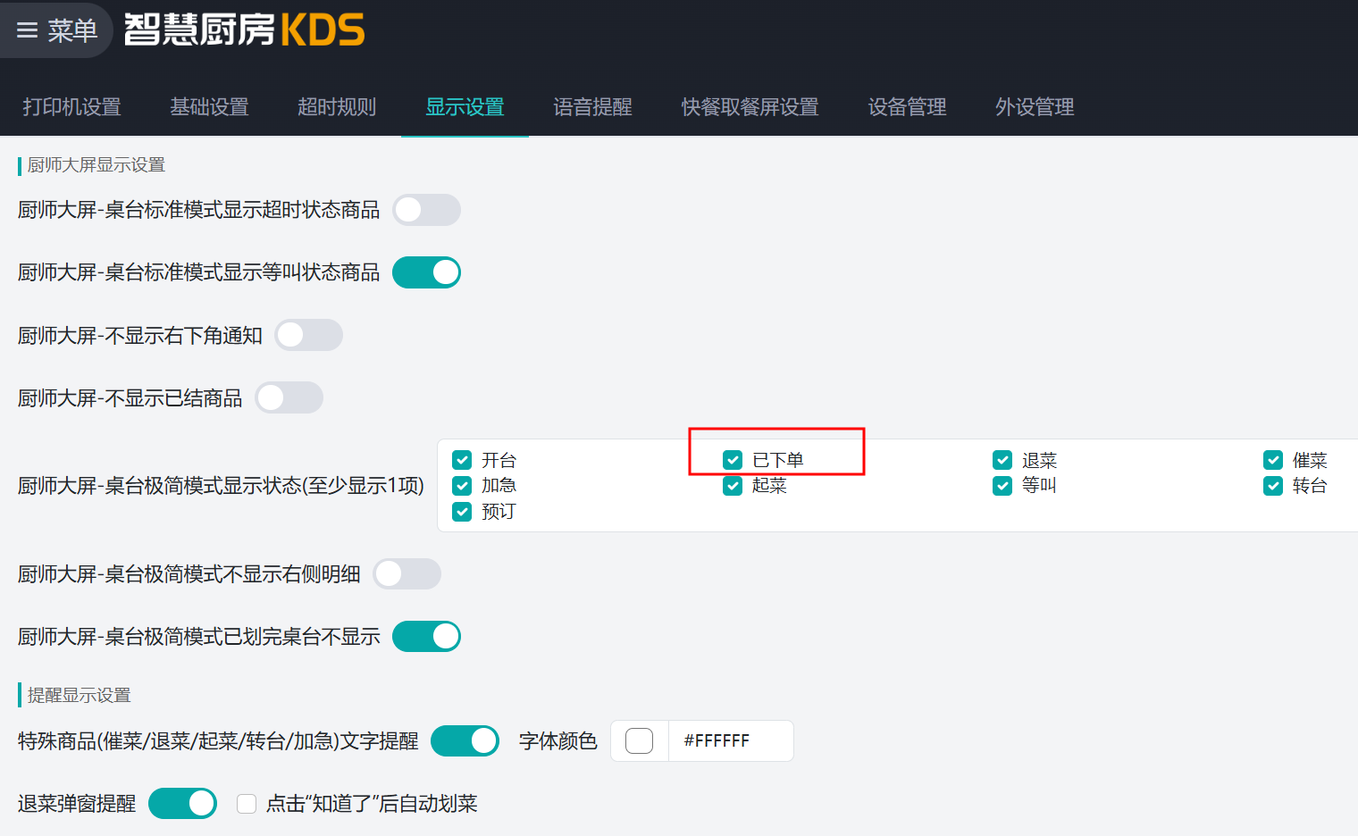Check 点击"知道了"后自动划菜 checkbox
The height and width of the screenshot is (836, 1358).
click(x=247, y=804)
